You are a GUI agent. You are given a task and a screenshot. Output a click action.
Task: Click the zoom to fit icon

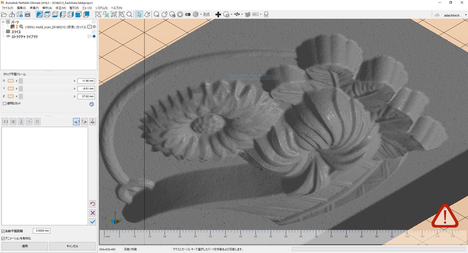pyautogui.click(x=98, y=14)
